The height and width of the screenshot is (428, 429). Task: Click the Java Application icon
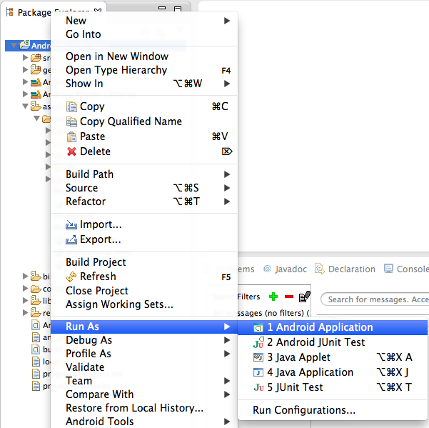pyautogui.click(x=258, y=372)
